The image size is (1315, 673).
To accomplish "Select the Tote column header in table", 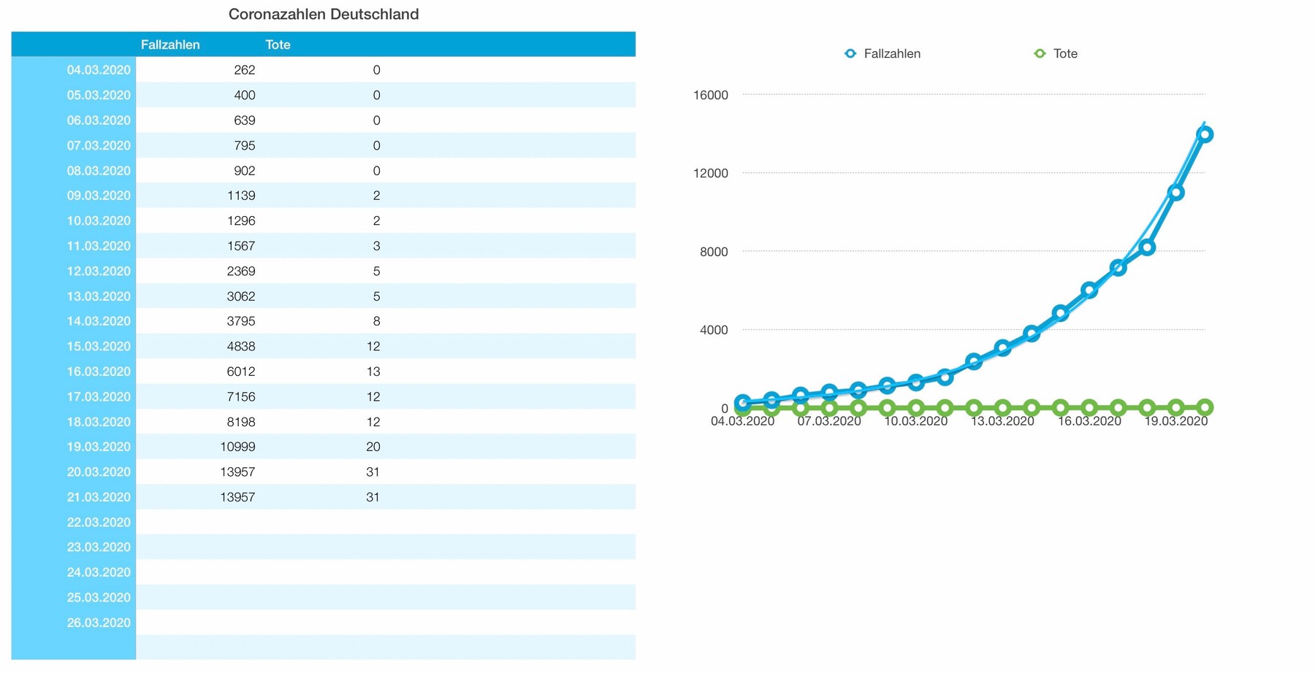I will (x=278, y=45).
